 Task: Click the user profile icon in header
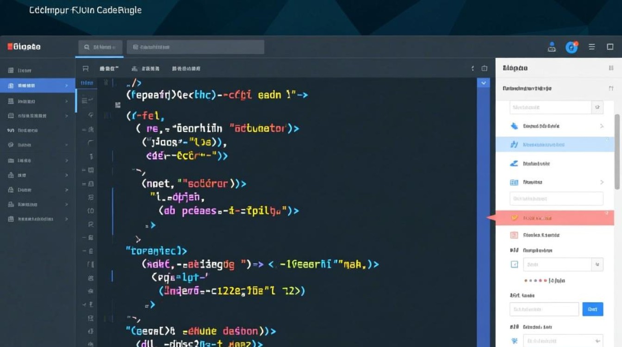click(x=551, y=47)
